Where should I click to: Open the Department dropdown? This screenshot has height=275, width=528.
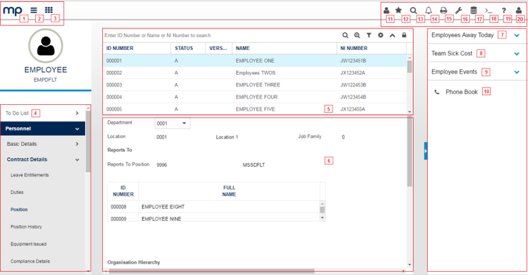pos(173,123)
